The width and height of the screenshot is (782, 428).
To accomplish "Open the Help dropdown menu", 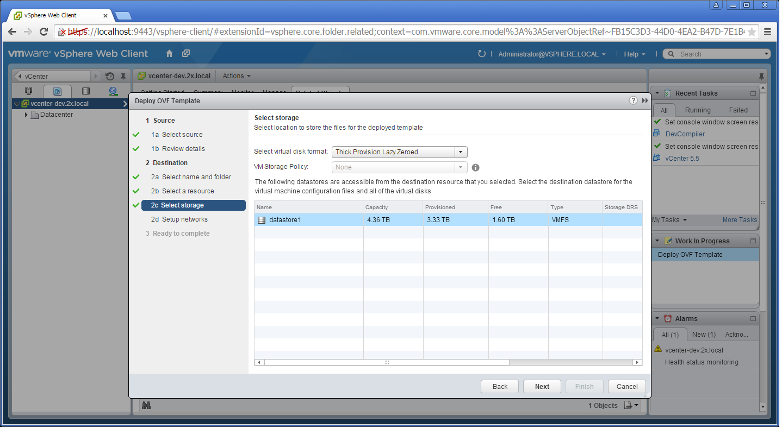I will click(635, 54).
